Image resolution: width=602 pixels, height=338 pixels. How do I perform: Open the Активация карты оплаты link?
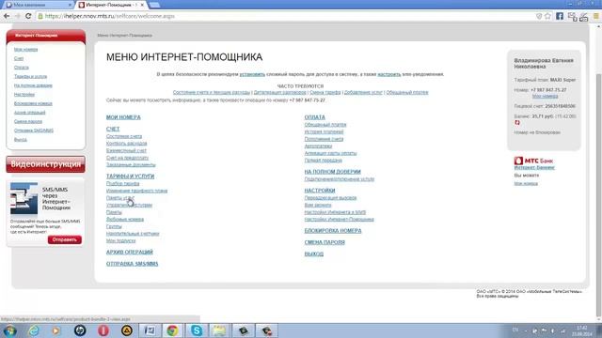tap(330, 153)
